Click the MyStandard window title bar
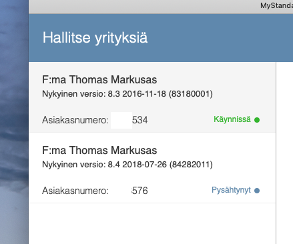Image resolution: width=293 pixels, height=244 pixels. point(161,7)
